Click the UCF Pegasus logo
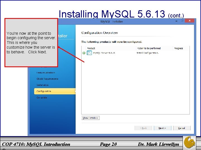This screenshot has width=201, height=150. click(x=189, y=142)
